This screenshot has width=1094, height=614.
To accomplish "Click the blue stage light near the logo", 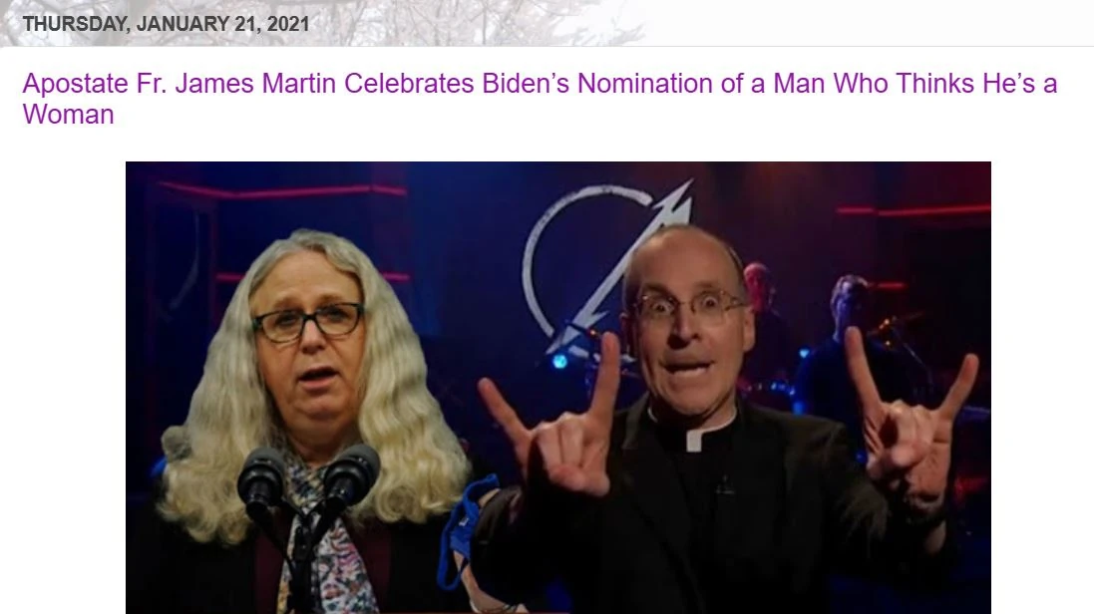I will click(559, 362).
